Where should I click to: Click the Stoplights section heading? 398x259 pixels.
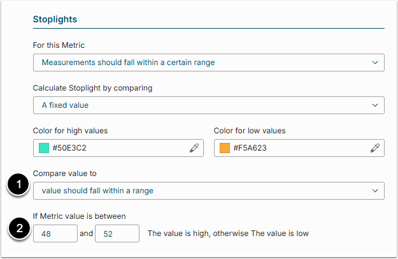click(x=54, y=19)
